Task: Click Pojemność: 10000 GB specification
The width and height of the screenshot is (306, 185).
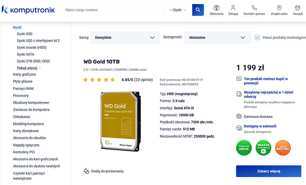Action: click(177, 115)
